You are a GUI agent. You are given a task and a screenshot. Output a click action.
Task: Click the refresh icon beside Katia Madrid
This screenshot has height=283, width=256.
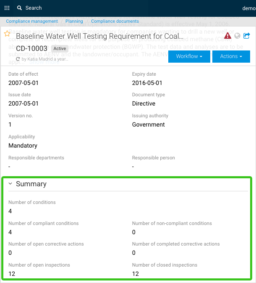tap(18, 59)
